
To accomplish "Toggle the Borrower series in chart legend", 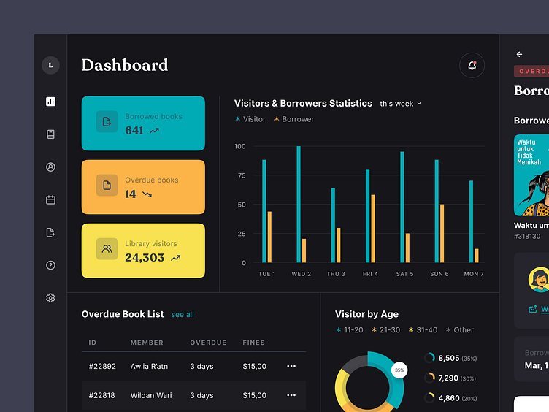I will click(x=293, y=119).
